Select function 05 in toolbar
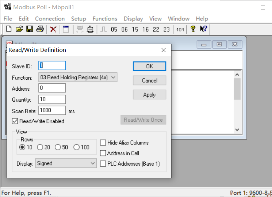Image resolution: width=272 pixels, height=197 pixels. point(114,29)
